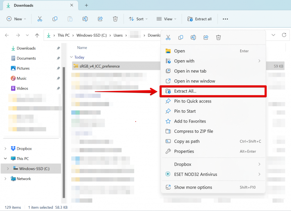This screenshot has height=211, width=291.
Task: Select Extract All... in the context menu
Action: 185,91
